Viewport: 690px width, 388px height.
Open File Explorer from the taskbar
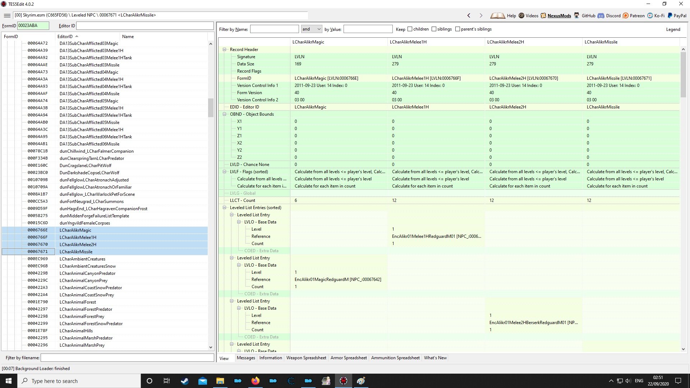[x=220, y=381]
